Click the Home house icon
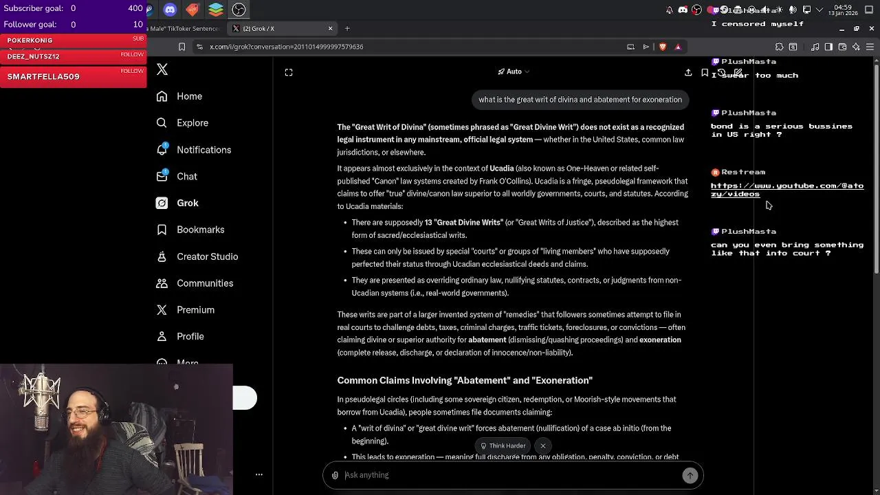 pos(162,96)
